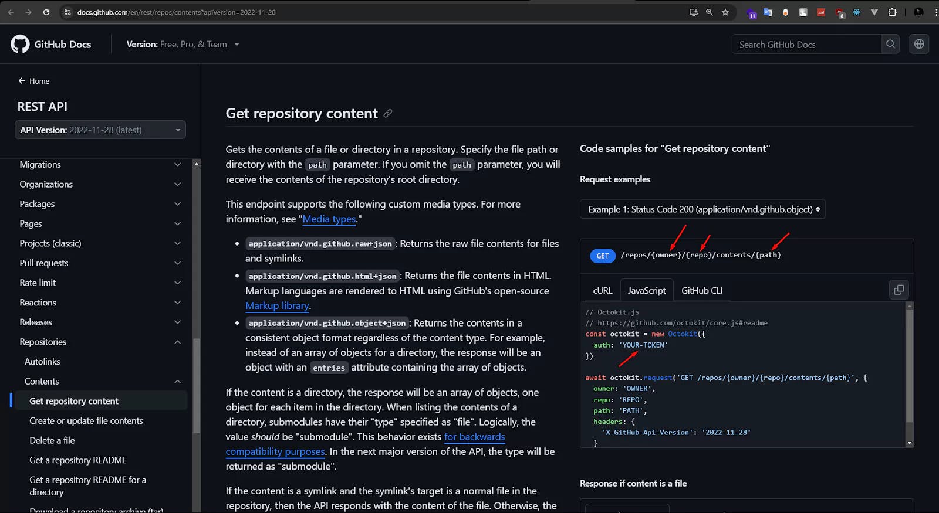This screenshot has width=939, height=513.
Task: Expand the Projects (classic) sidebar section
Action: click(x=100, y=243)
